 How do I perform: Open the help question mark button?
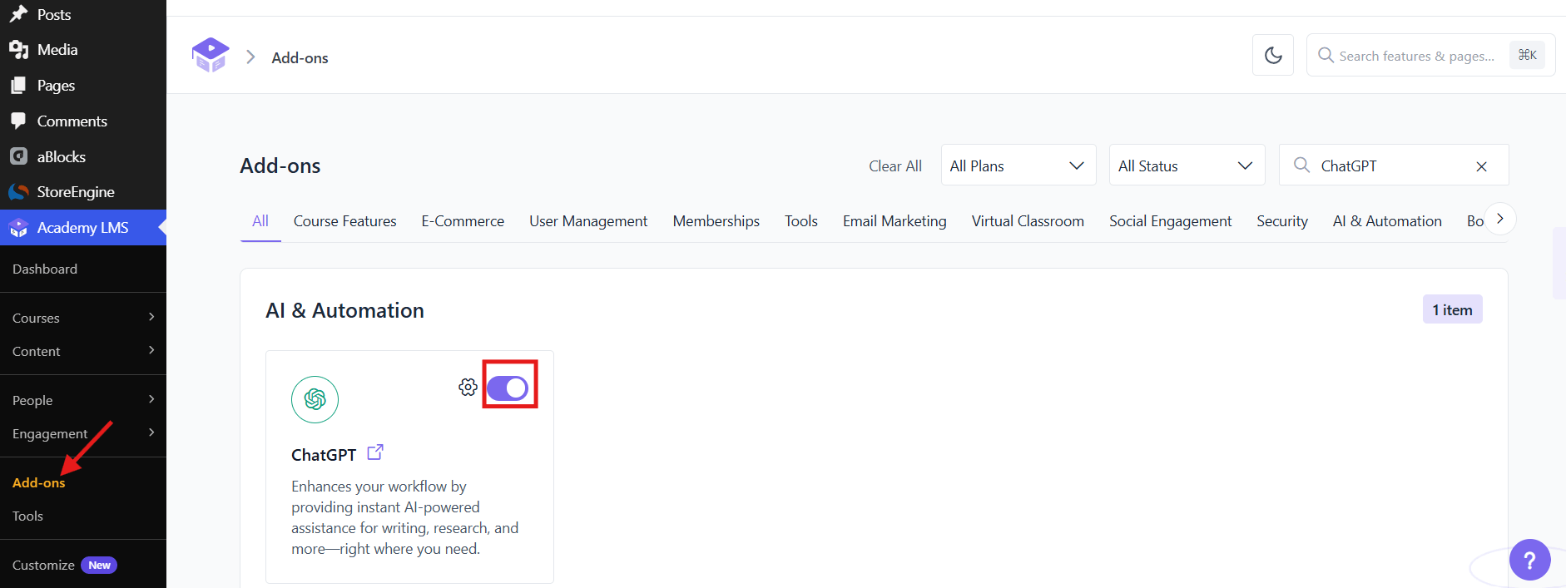[1530, 560]
